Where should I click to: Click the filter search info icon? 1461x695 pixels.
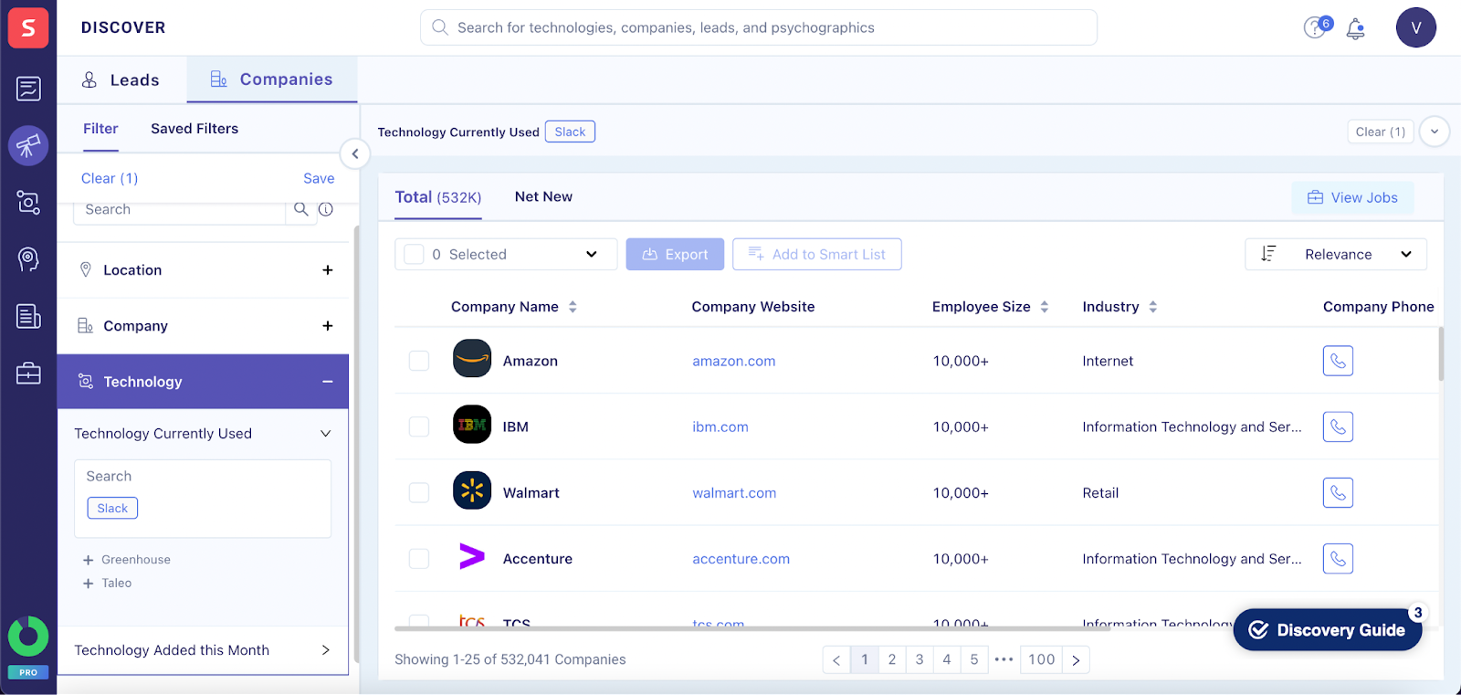point(326,209)
